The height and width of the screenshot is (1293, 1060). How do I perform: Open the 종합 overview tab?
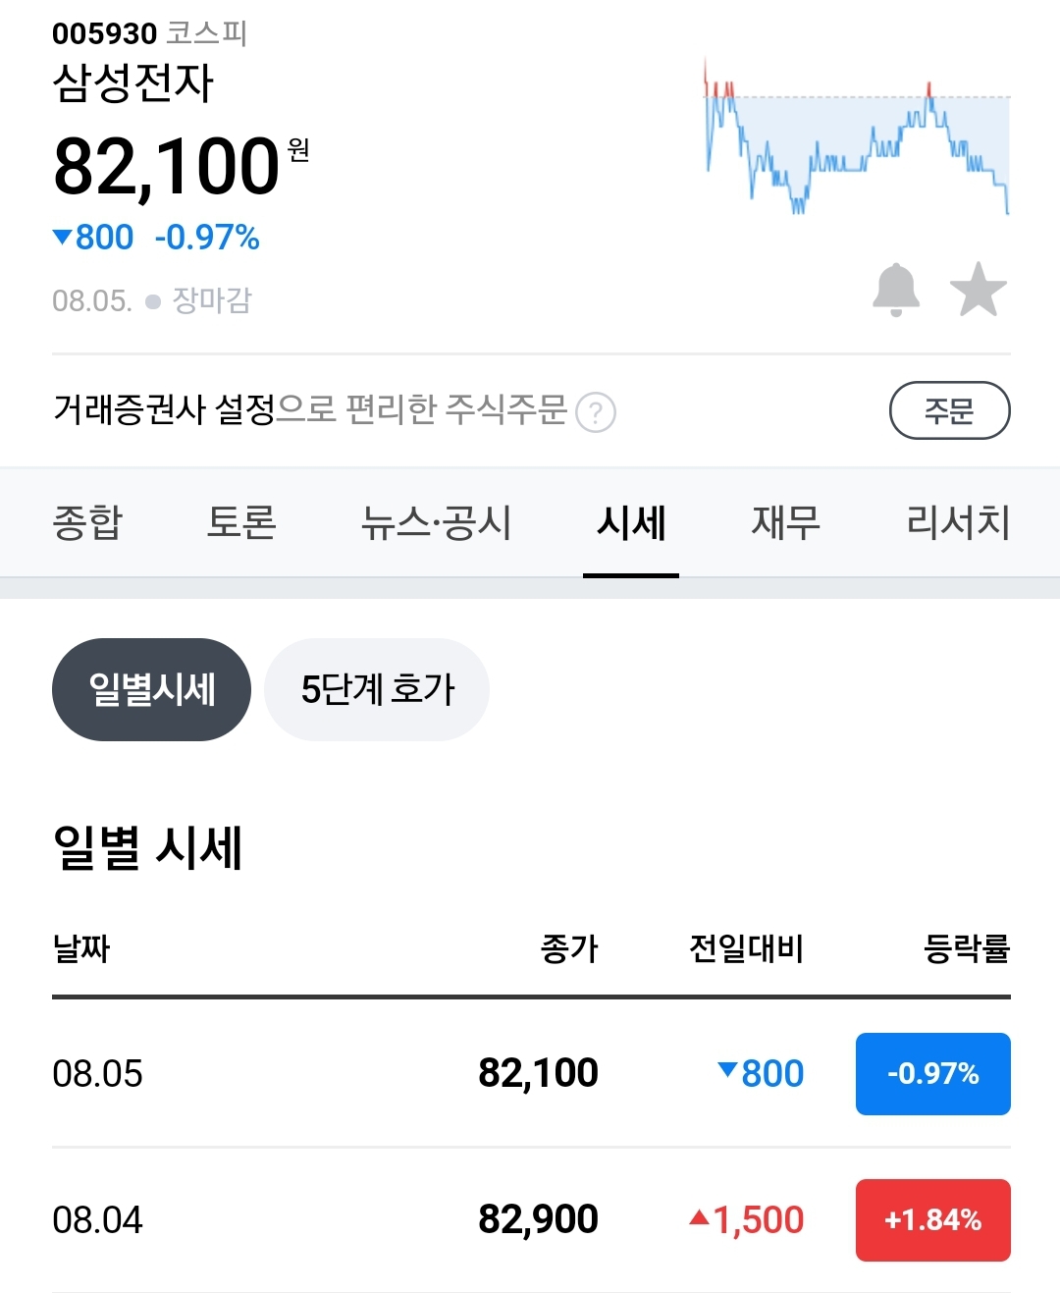coord(87,522)
